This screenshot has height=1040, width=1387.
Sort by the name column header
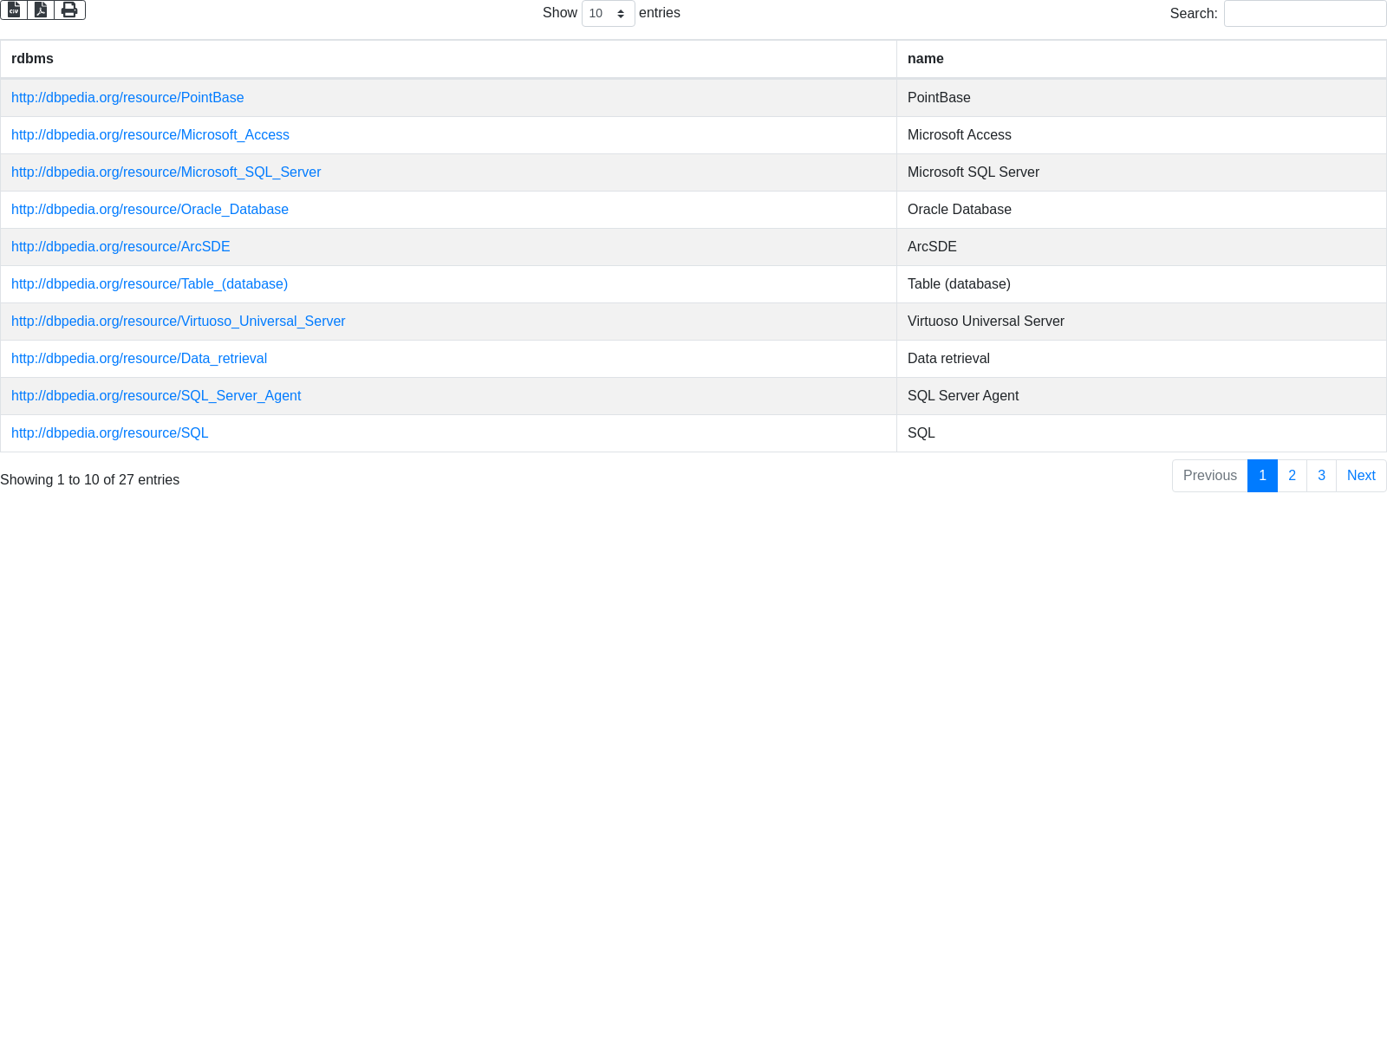(x=1141, y=59)
